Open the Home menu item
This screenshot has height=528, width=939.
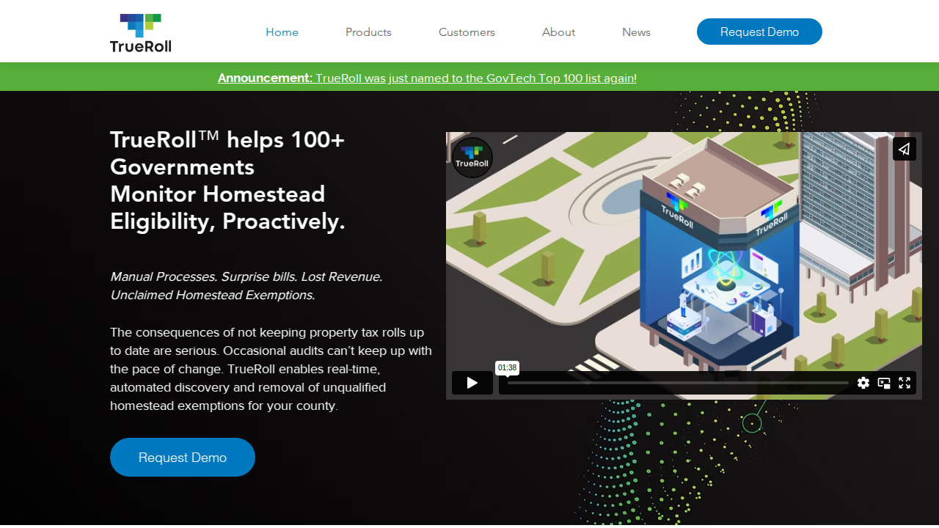pyautogui.click(x=282, y=32)
